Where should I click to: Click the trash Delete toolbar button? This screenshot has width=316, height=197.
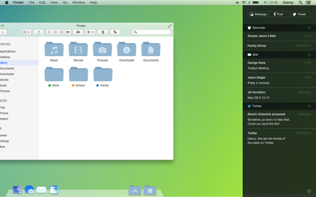[103, 32]
